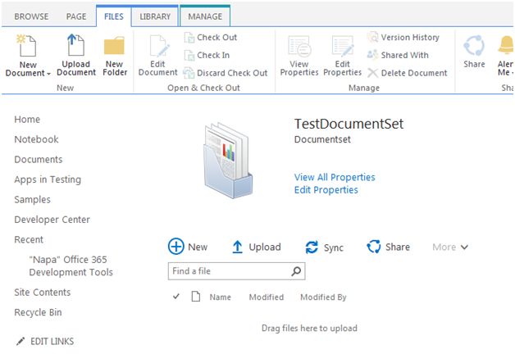Viewport: 515px width, 363px height.
Task: Sort by the Name column header
Action: (221, 297)
